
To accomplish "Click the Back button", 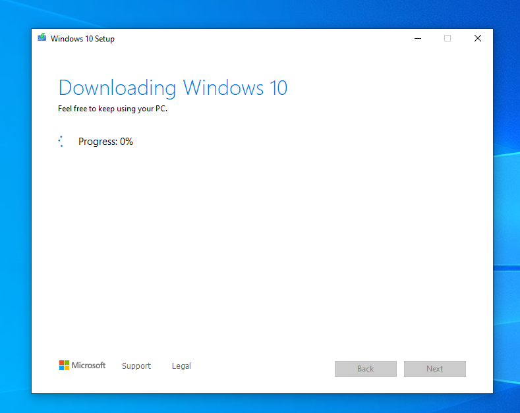I will coord(366,369).
